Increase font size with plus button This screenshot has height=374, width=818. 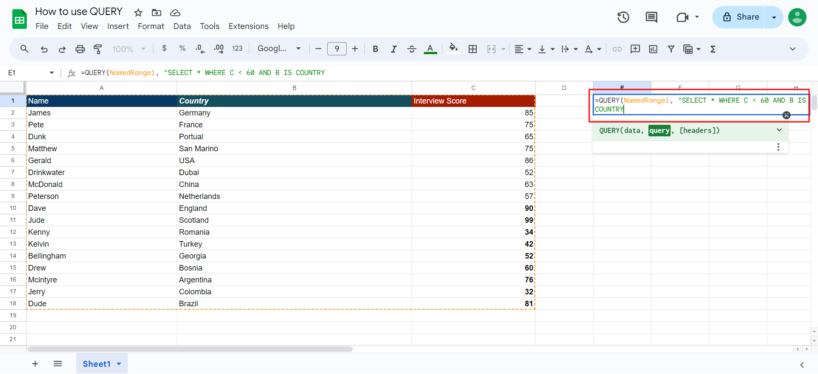[x=355, y=49]
